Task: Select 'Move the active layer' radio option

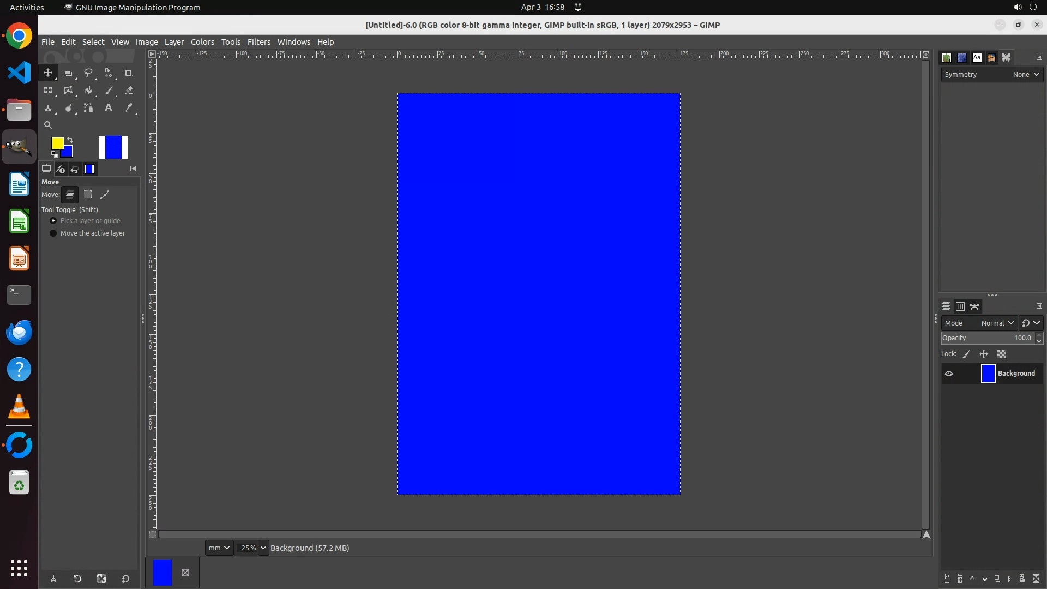Action: (53, 233)
